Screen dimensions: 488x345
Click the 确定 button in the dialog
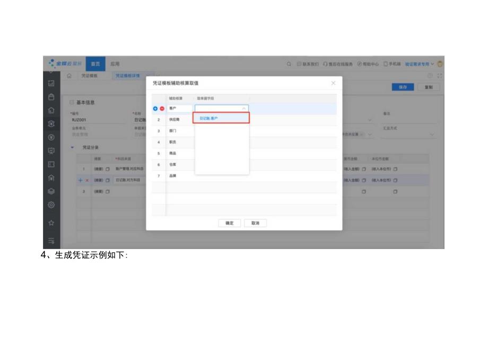(x=229, y=223)
